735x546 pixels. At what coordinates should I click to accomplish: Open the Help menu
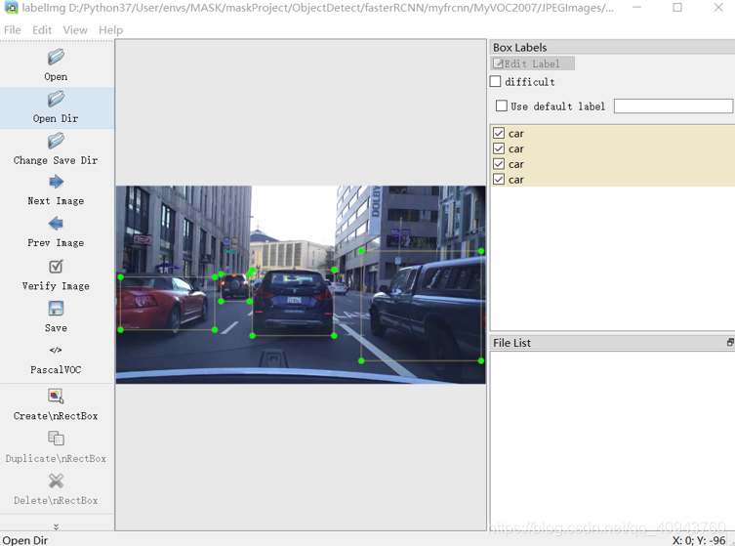(110, 30)
